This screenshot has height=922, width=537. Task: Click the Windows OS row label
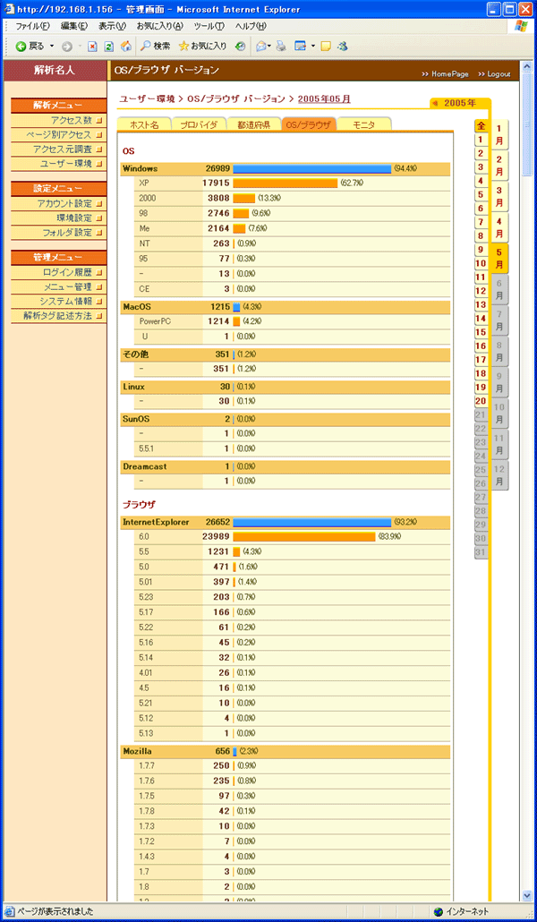[140, 169]
